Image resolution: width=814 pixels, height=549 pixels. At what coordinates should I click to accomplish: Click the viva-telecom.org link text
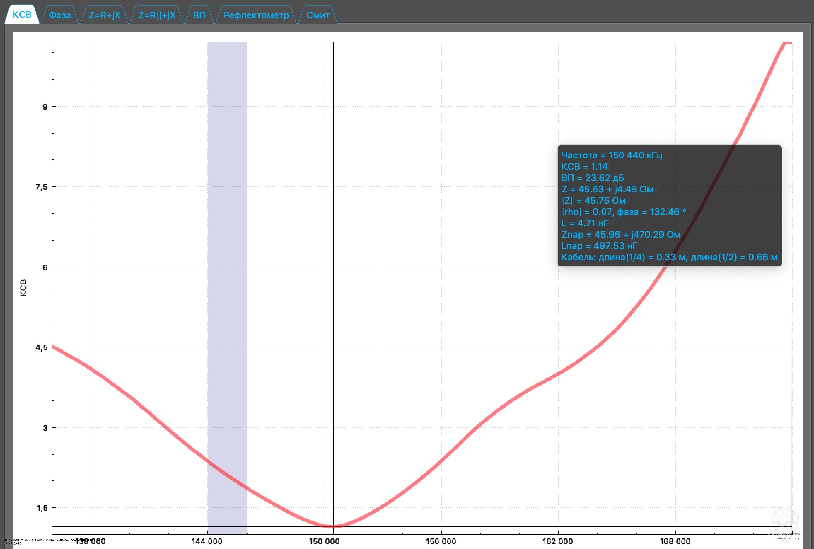pyautogui.click(x=785, y=538)
